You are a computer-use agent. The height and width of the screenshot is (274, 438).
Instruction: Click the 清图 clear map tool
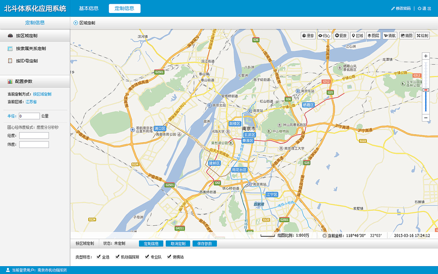pos(406,36)
